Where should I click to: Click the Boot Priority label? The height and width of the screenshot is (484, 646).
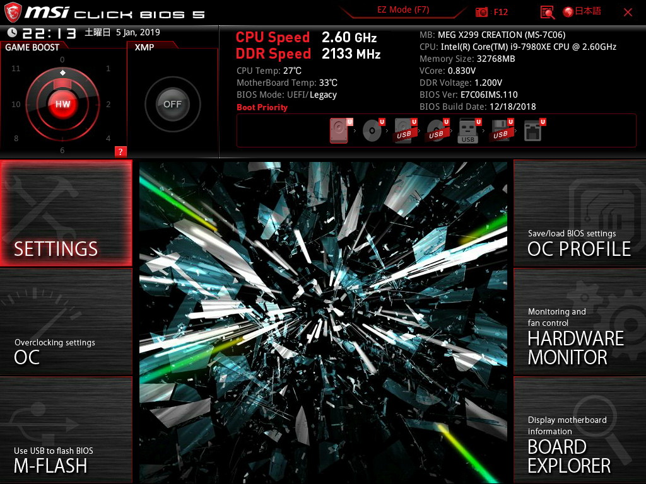[x=262, y=107]
